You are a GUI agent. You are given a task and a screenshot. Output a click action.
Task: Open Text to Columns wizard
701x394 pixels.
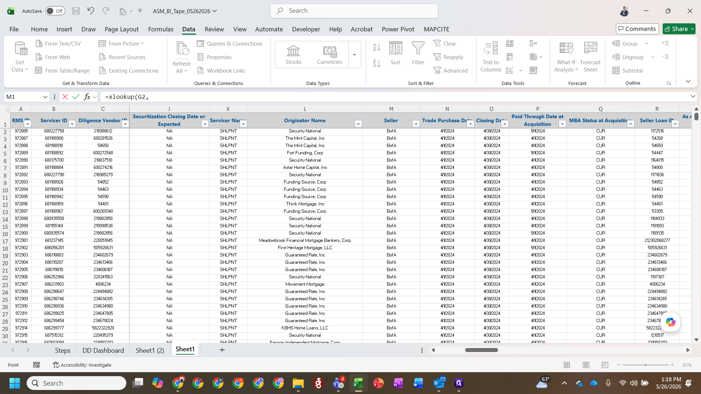pos(491,57)
